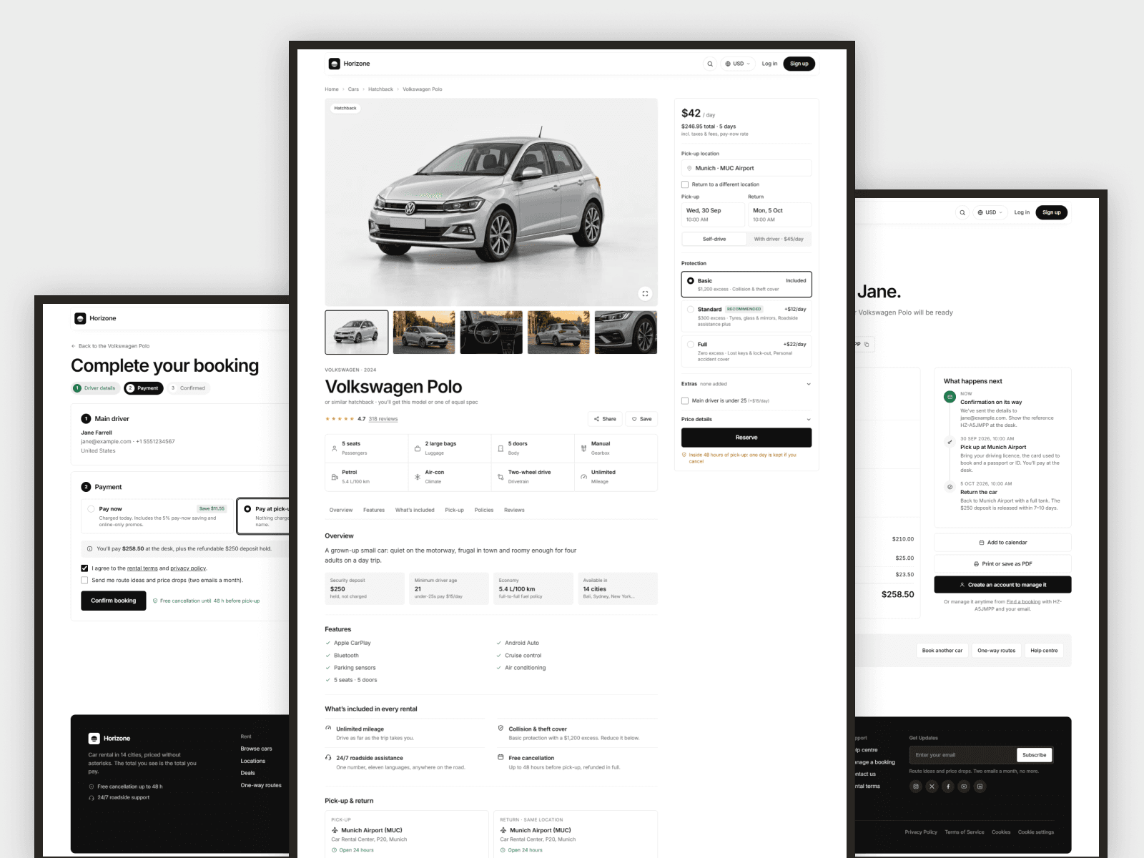Click the luggage icon beside 2 large bags
1144x858 pixels.
[x=418, y=448]
